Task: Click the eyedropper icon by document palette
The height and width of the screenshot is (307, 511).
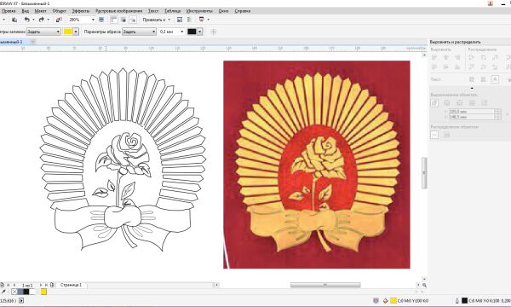Action: (4, 292)
